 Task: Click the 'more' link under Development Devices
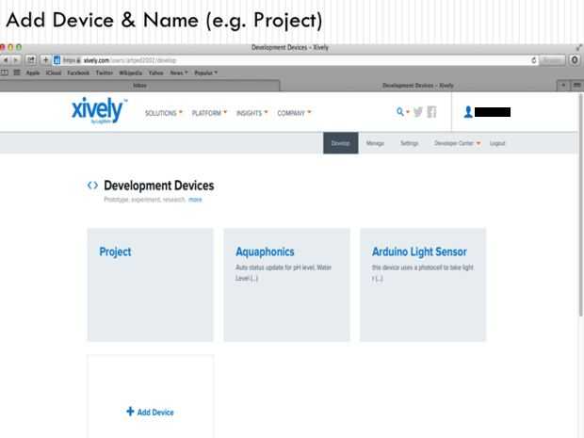(x=195, y=200)
